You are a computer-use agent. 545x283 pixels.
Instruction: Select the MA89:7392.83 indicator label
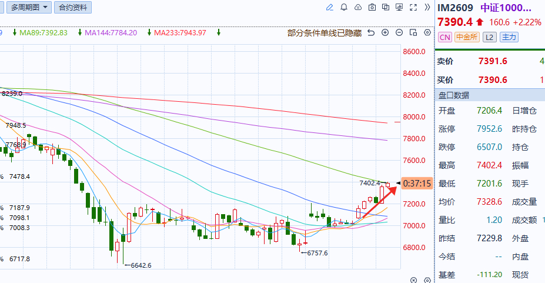(x=44, y=33)
